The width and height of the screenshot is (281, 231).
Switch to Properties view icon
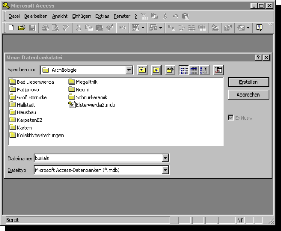click(x=204, y=70)
